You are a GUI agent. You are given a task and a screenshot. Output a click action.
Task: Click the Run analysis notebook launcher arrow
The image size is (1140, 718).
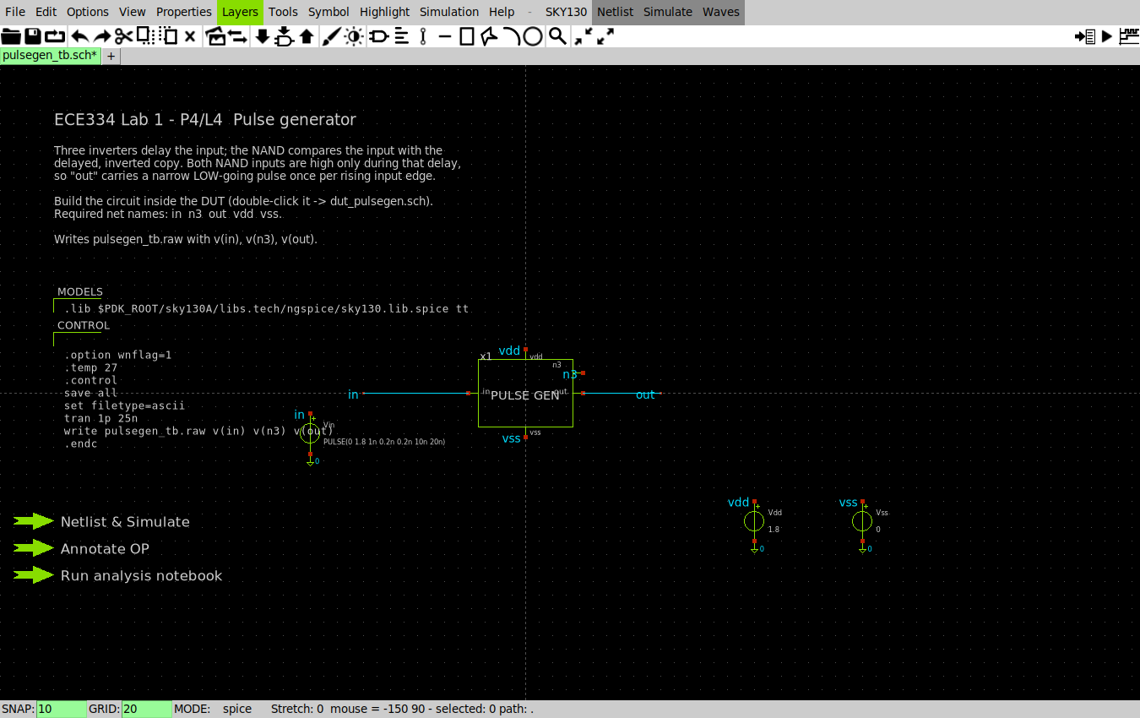pyautogui.click(x=34, y=575)
